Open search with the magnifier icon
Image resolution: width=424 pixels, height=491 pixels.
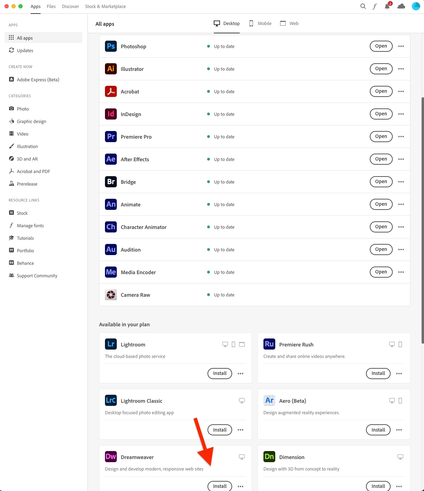pos(363,6)
